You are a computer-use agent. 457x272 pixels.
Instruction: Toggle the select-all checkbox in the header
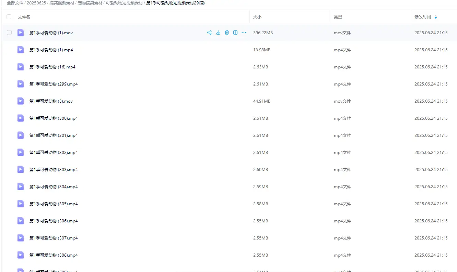coord(9,17)
